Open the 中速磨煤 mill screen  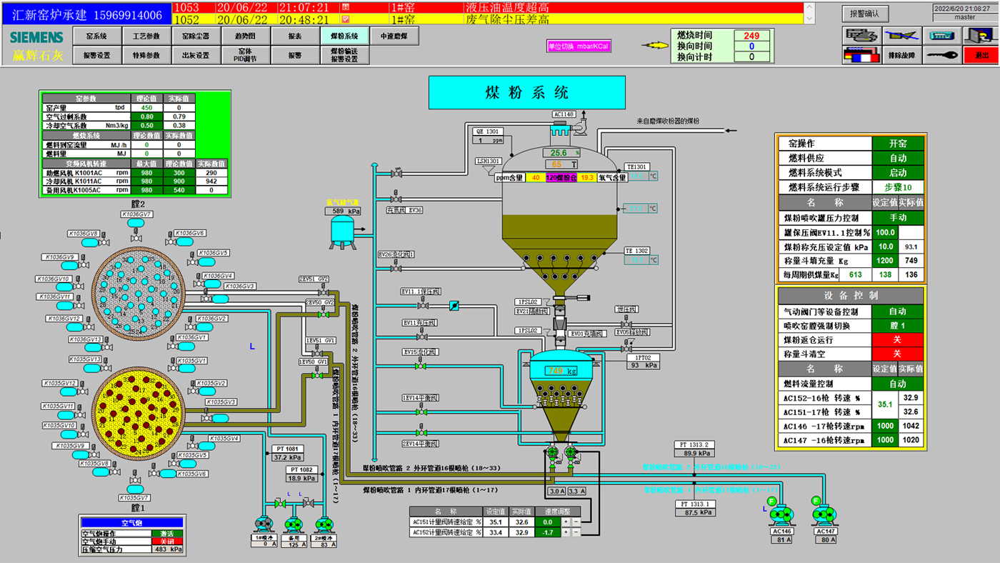point(394,36)
